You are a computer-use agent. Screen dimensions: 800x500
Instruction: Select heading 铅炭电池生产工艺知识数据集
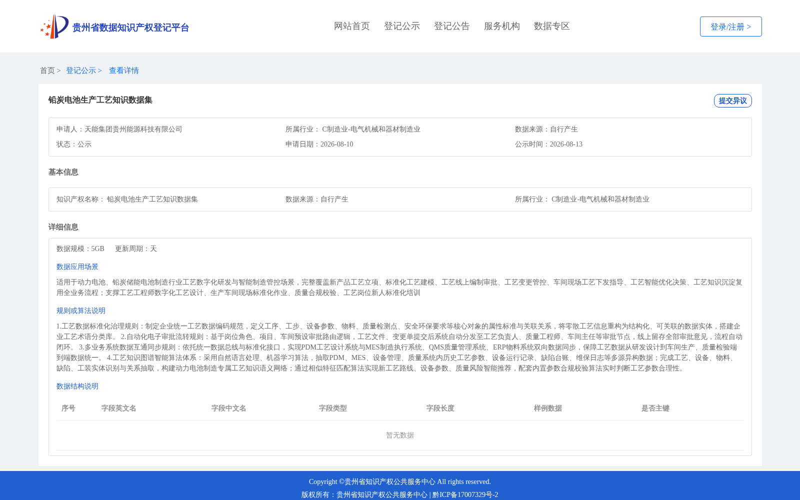(x=100, y=100)
